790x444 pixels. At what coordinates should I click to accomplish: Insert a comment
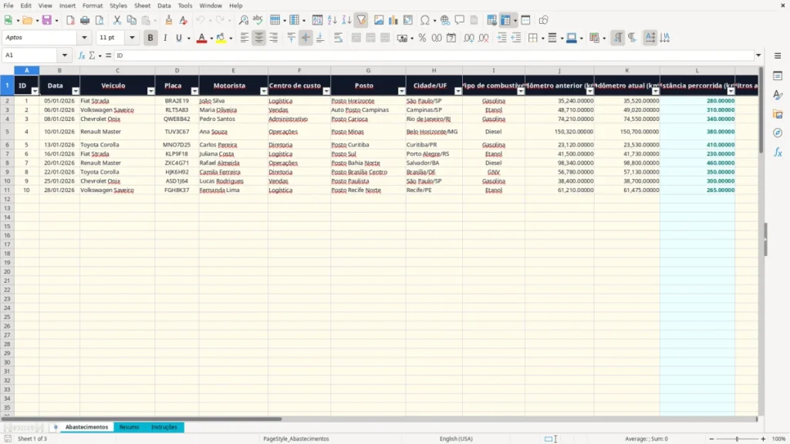460,20
